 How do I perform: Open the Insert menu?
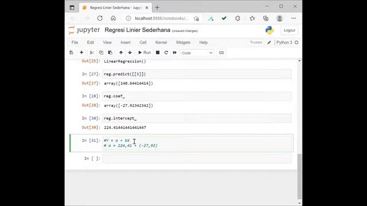[x=126, y=42]
